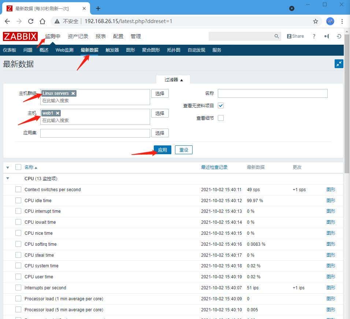The image size is (350, 319).
Task: Click the fullscreen kiosk mode icon
Action: (x=339, y=63)
